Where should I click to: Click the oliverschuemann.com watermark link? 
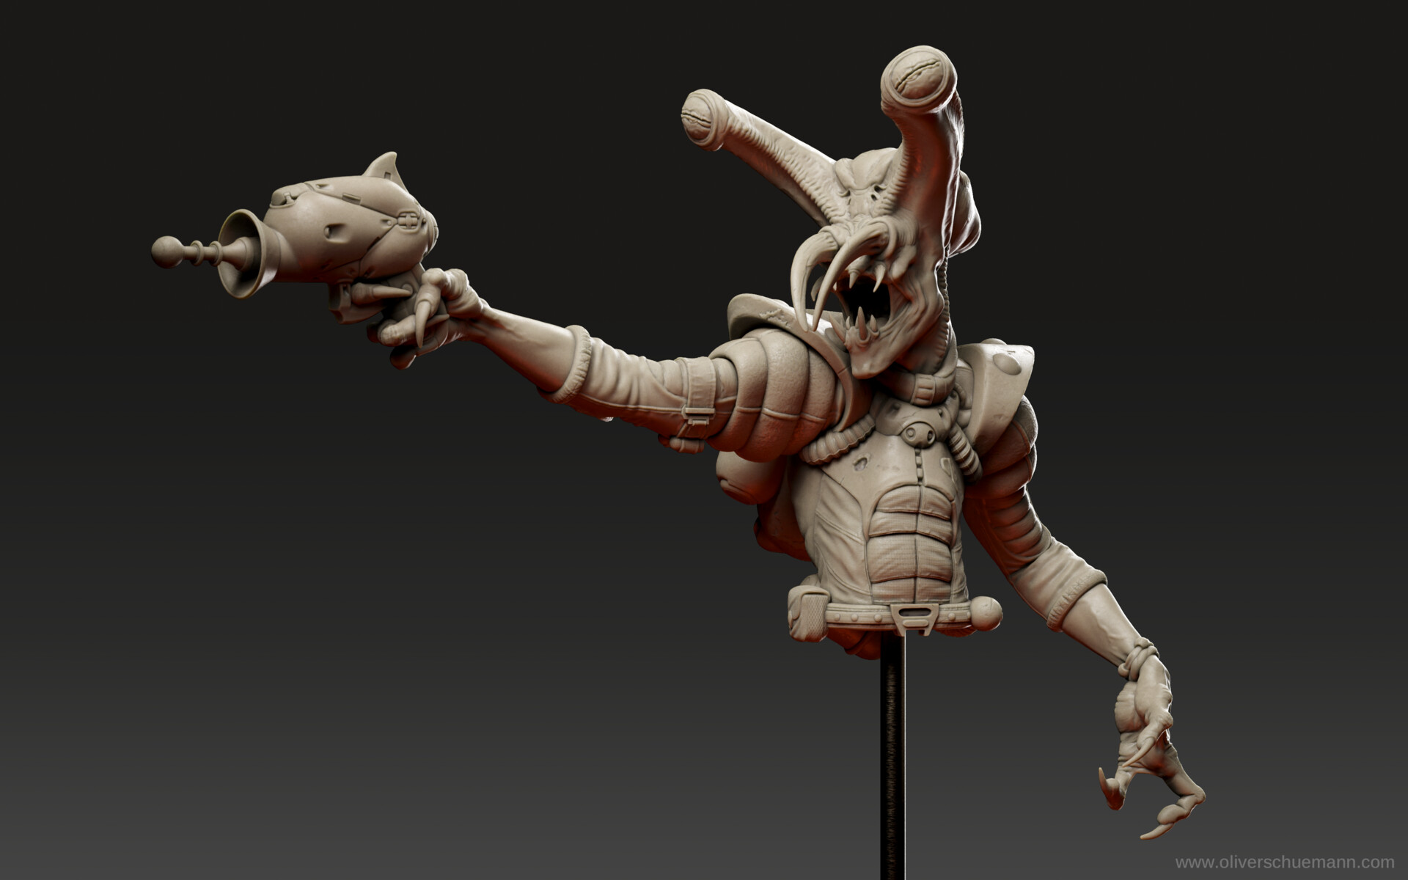(1284, 862)
